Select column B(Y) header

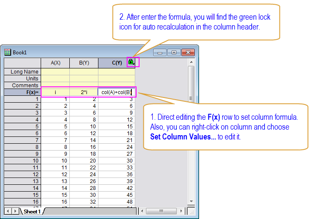pos(84,63)
